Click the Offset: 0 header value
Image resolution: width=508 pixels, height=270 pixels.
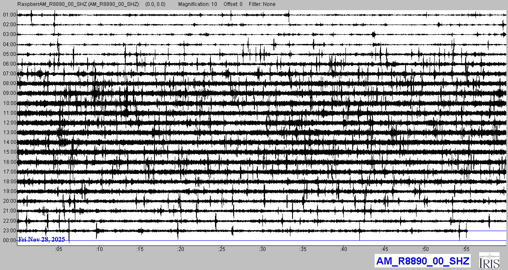(233, 4)
